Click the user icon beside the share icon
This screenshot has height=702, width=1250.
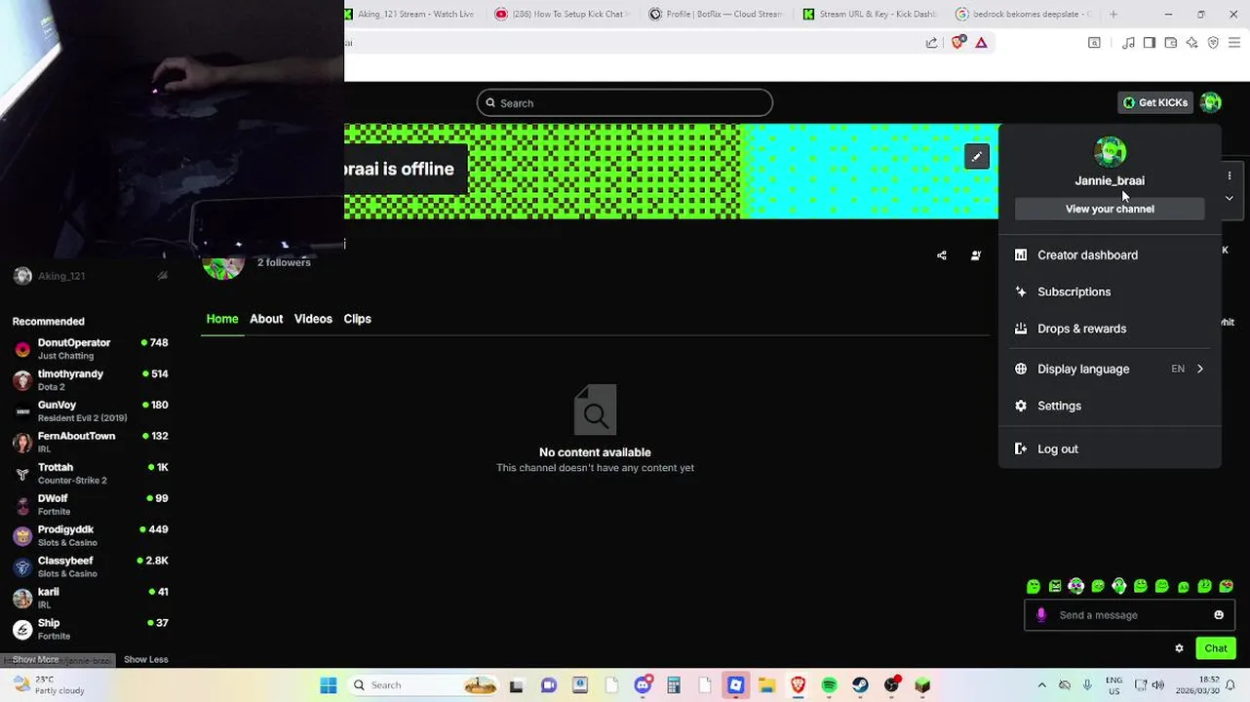[976, 255]
